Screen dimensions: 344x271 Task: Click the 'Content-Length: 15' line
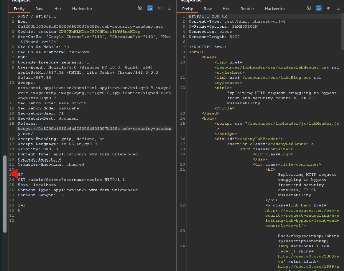[41, 195]
